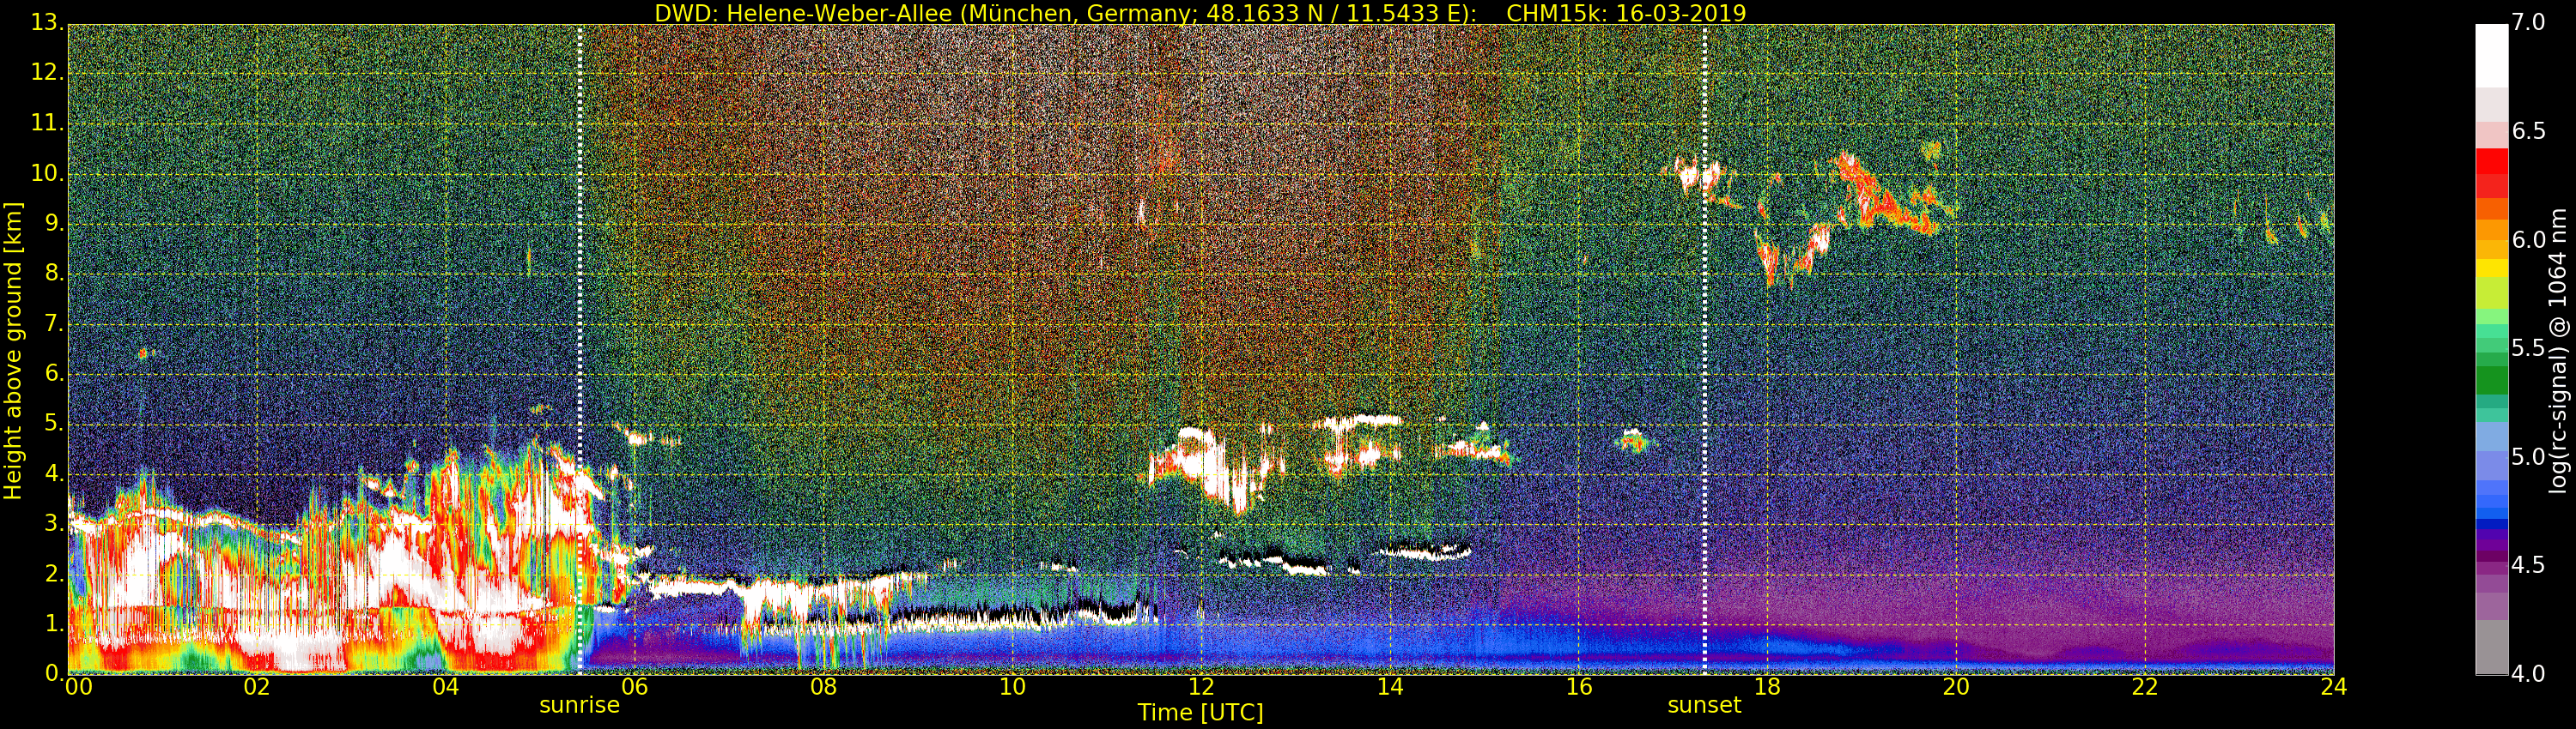Click the time tick label '06'
The height and width of the screenshot is (729, 2576).
(x=634, y=687)
